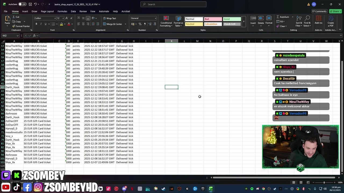Apply borders with the Borders icon
Viewport: 344px width, 193px height.
[x=53, y=24]
